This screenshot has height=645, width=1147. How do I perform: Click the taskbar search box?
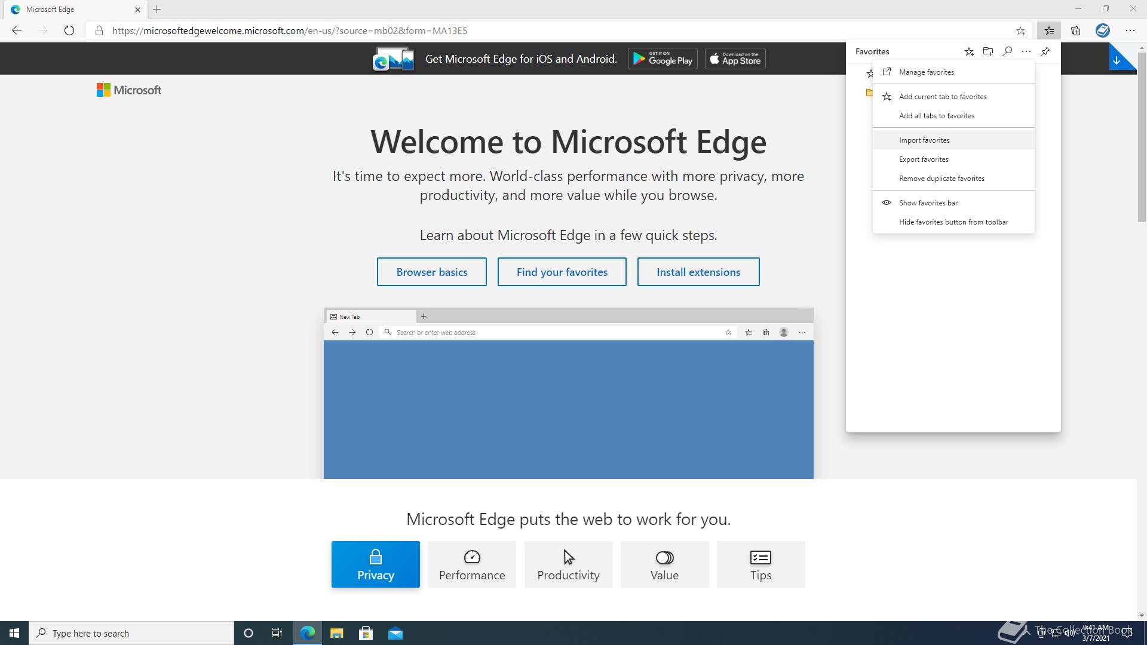coord(131,633)
